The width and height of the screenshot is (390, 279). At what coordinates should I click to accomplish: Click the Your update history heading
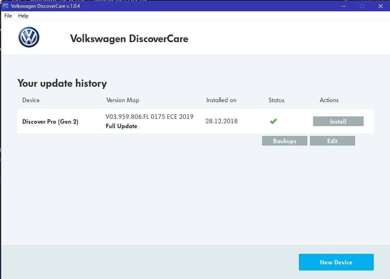[x=62, y=83]
